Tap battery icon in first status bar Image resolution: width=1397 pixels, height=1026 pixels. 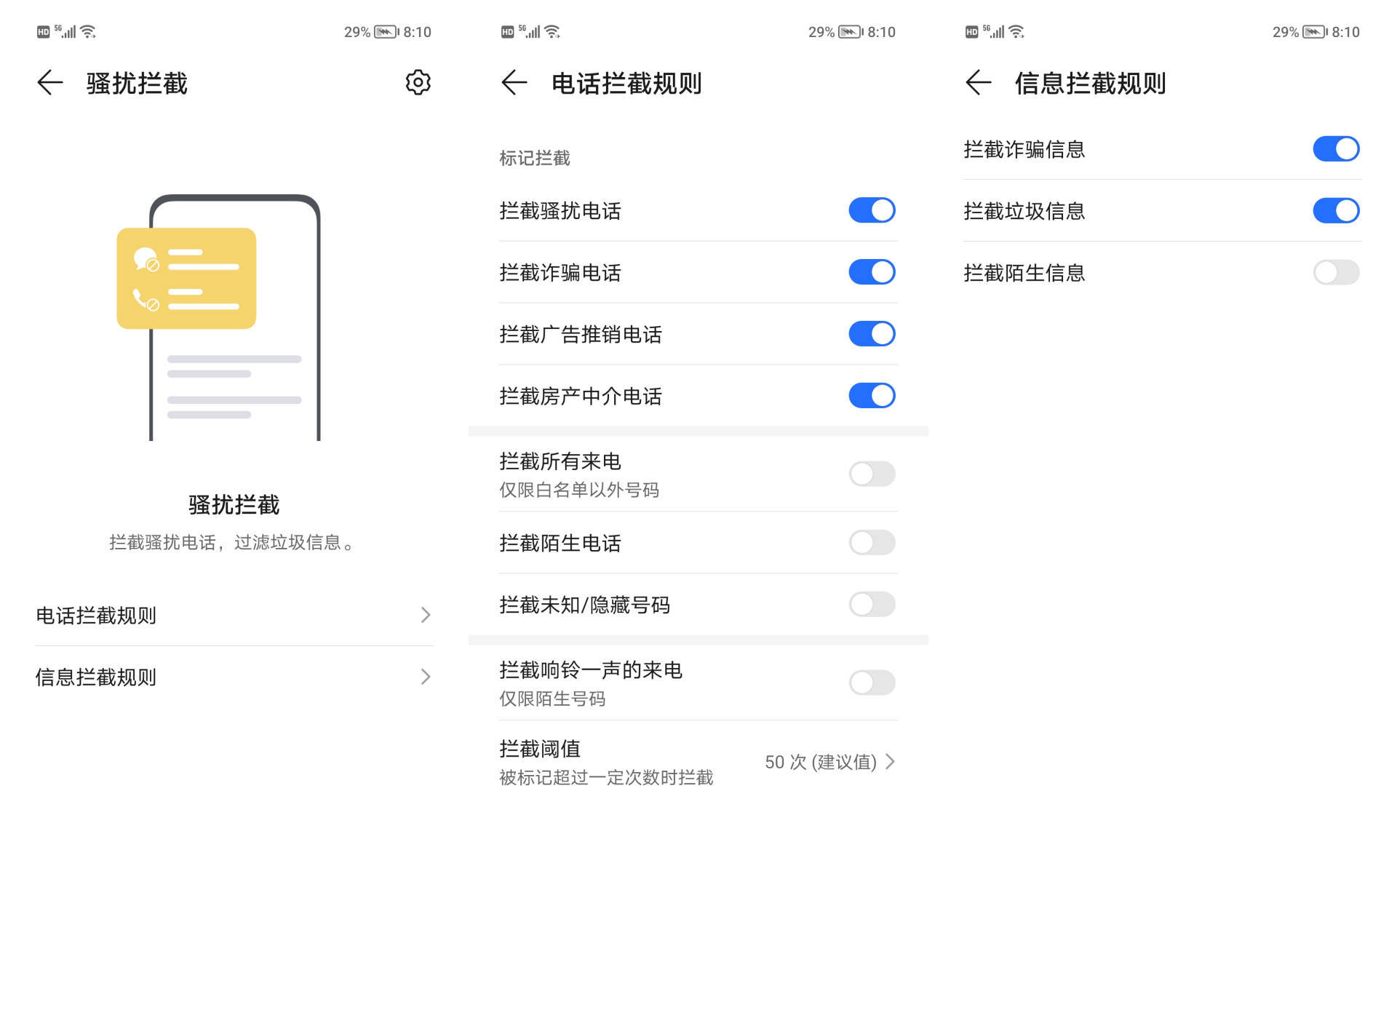[x=386, y=32]
